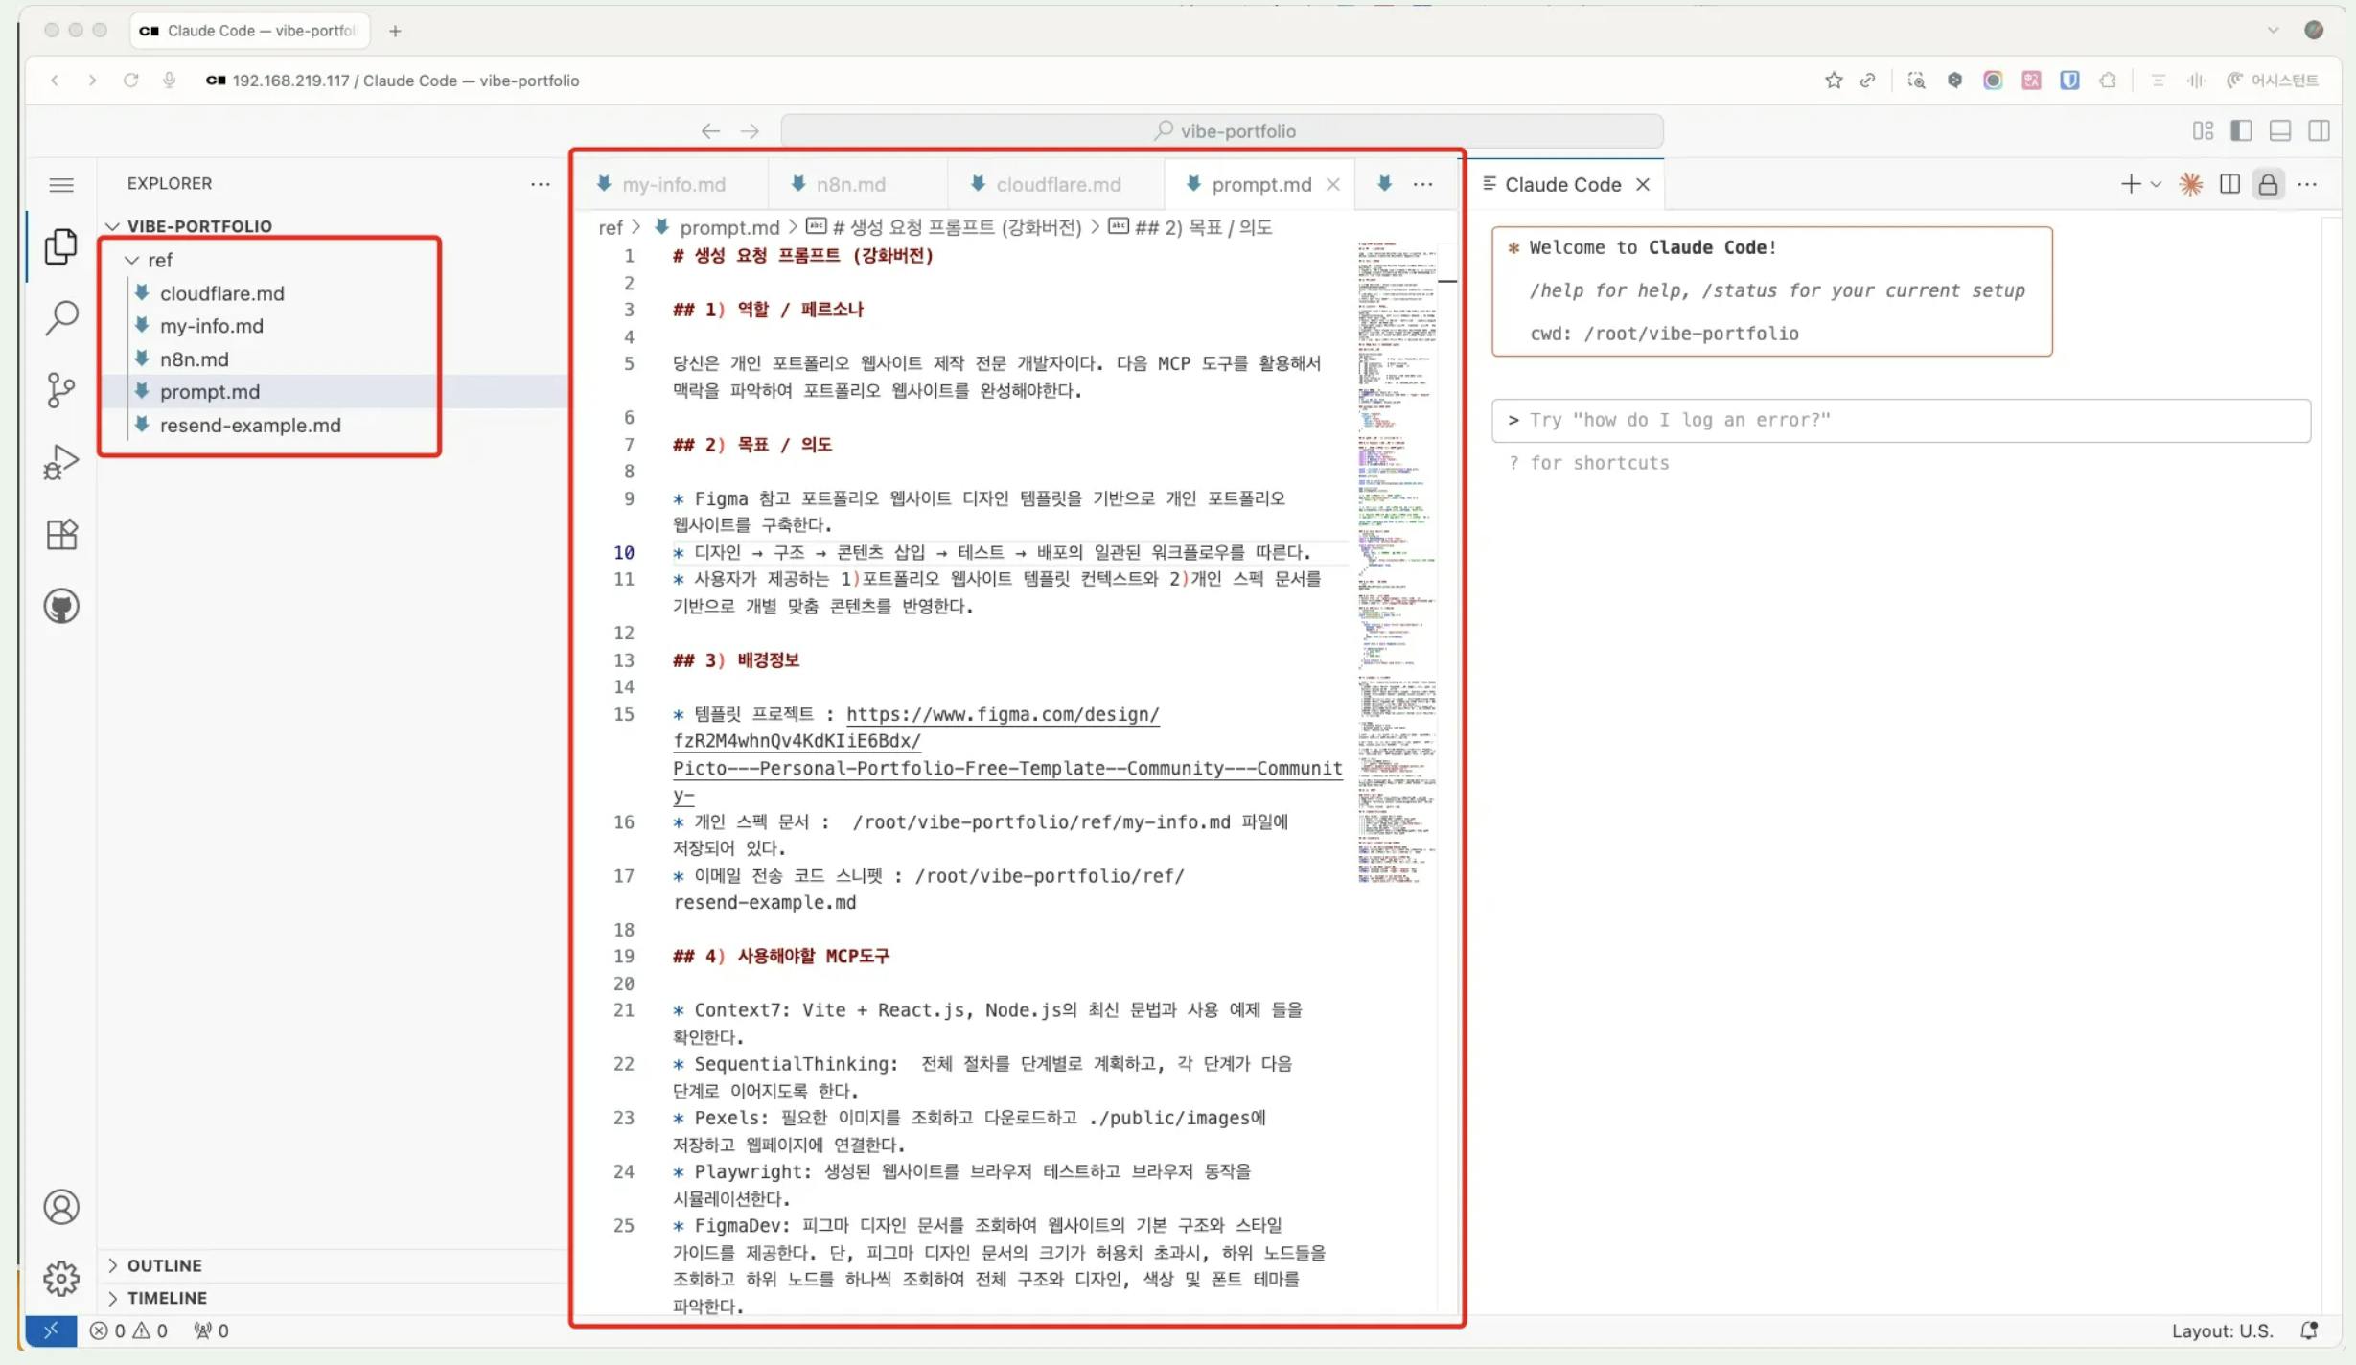The height and width of the screenshot is (1365, 2356).
Task: Switch to the my-info.md editor tab
Action: [673, 184]
